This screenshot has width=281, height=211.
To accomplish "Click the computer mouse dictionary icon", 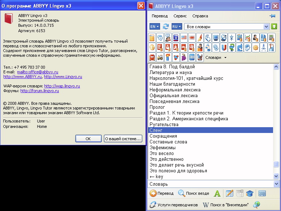I will [x=208, y=38].
